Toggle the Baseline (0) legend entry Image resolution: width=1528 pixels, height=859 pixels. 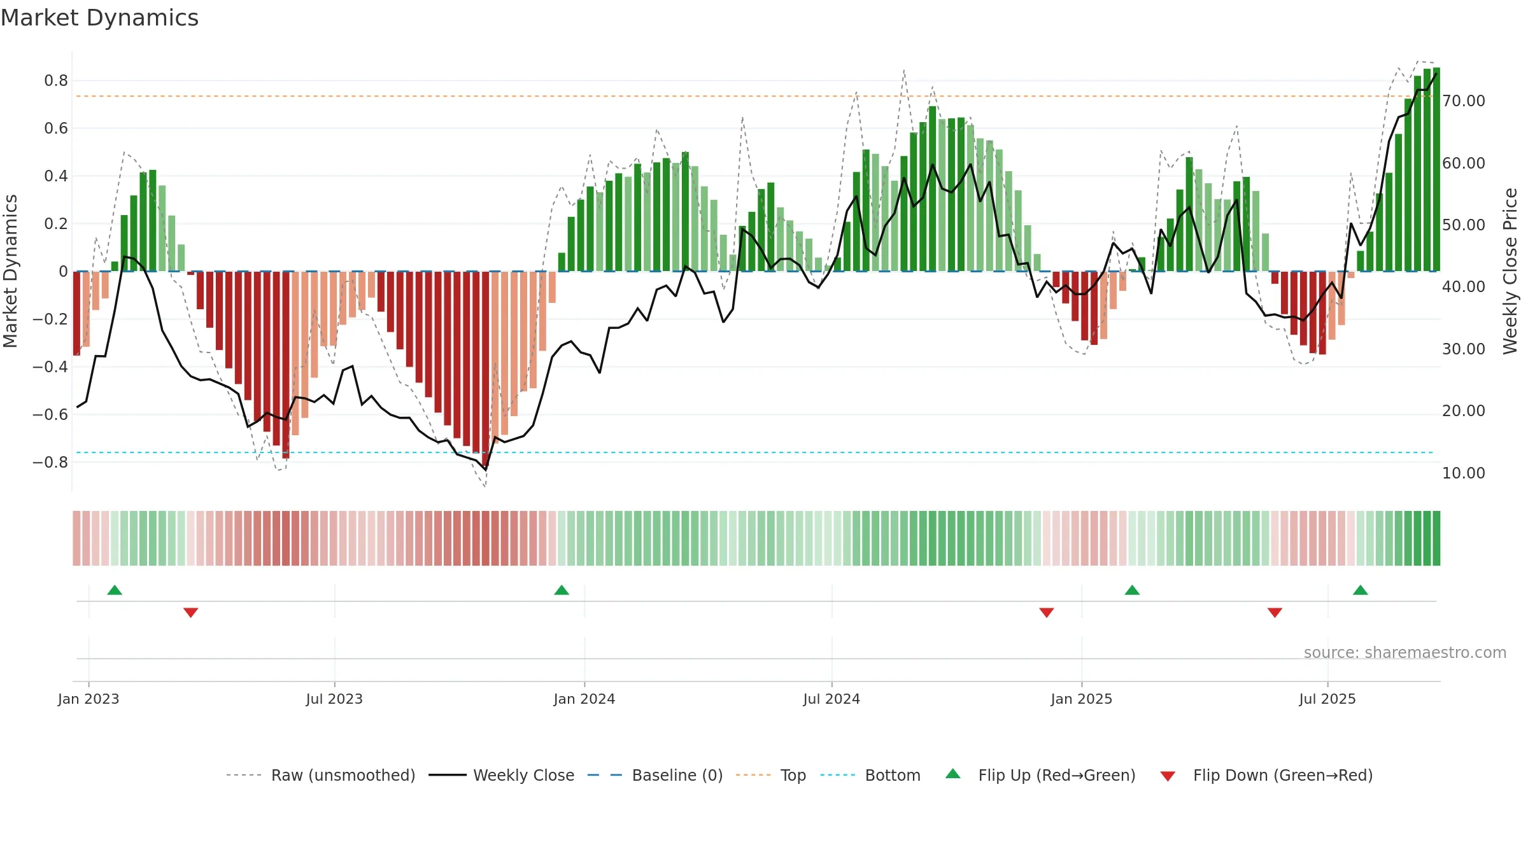[x=654, y=775]
